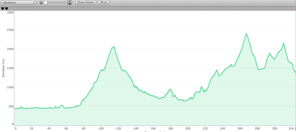Click the middle of the zoom slider track
This screenshot has width=296, height=132.
56,3
